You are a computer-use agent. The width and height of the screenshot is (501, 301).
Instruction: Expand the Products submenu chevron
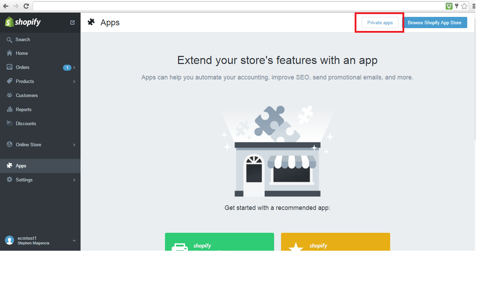pyautogui.click(x=74, y=82)
